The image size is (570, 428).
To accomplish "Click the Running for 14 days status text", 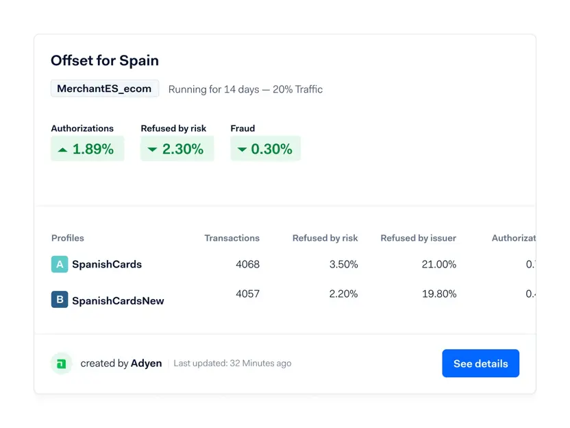I will 245,89.
